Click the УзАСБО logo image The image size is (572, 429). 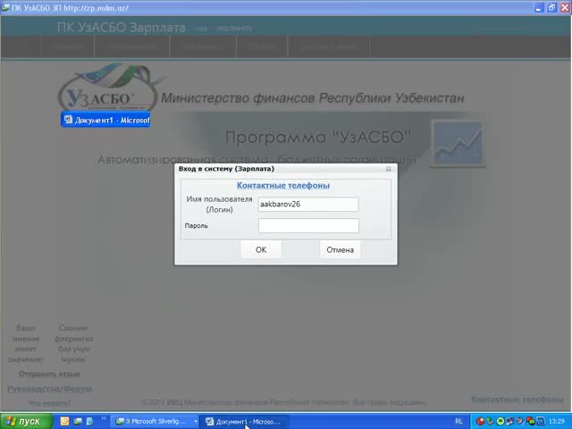pos(107,87)
